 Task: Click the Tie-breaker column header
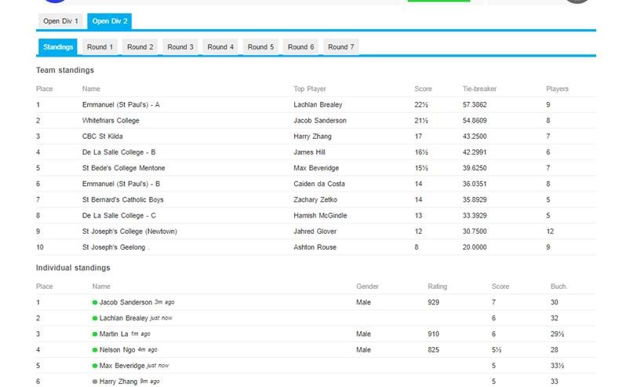coord(479,89)
